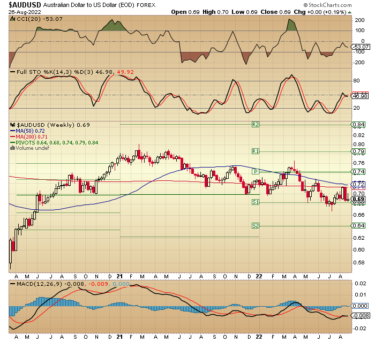Click the 0.82 price axis label
The image size is (375, 342).
click(359, 135)
